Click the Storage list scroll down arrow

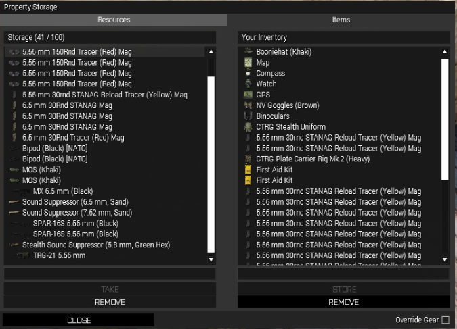(x=211, y=259)
